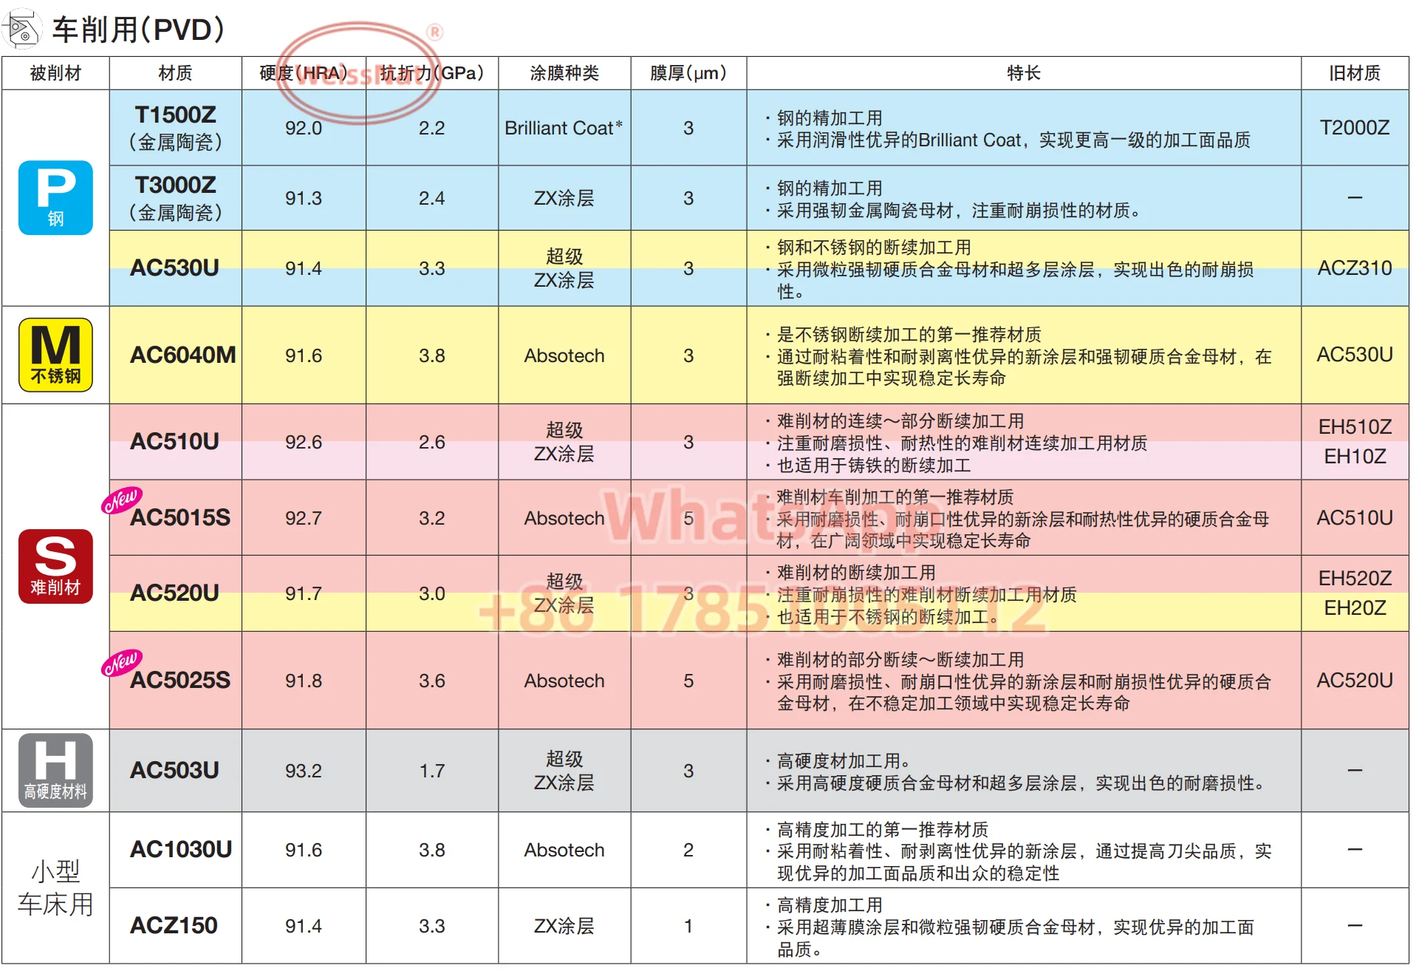
Task: Click old grade T2000Z
Action: tap(1355, 127)
